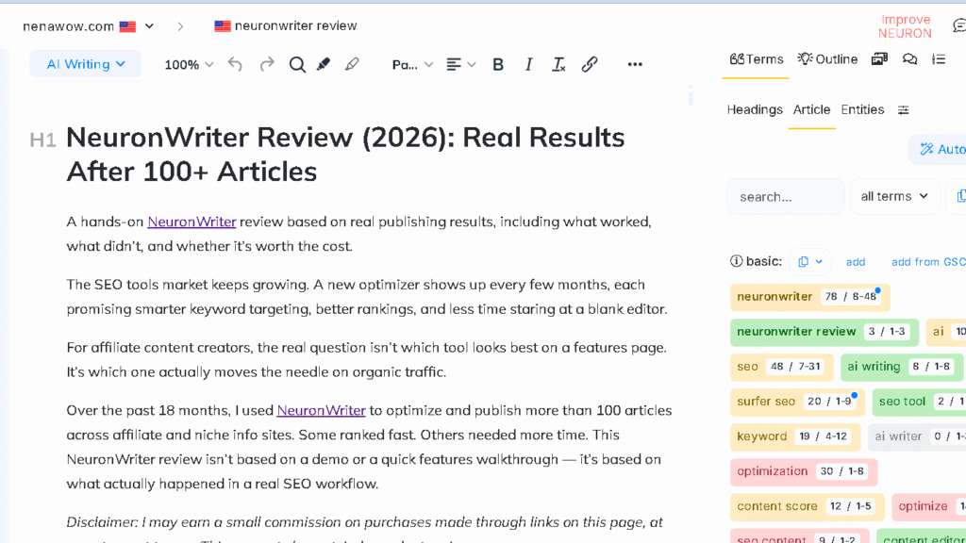This screenshot has width=966, height=543.
Task: Change the 100% zoom level
Action: [x=189, y=64]
